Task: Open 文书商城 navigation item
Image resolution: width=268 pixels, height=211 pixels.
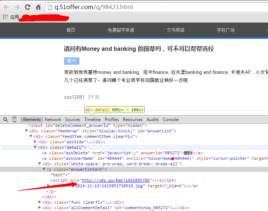Action: click(175, 30)
